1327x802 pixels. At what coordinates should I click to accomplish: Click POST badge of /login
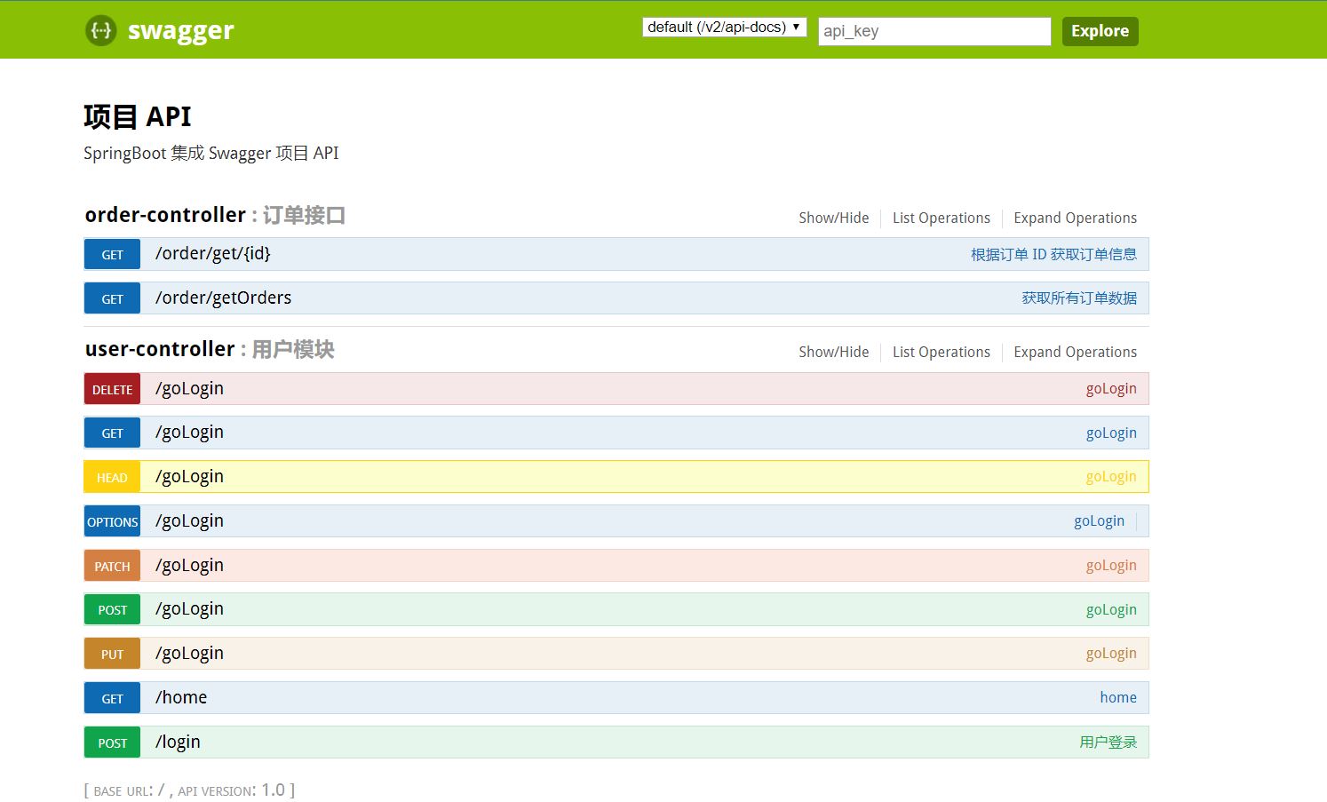[112, 742]
